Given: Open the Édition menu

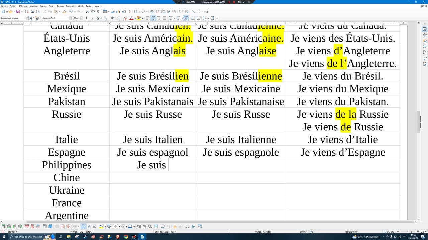Looking at the screenshot, I should [x=13, y=6].
